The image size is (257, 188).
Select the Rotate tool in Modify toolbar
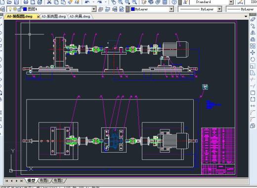(x=253, y=59)
